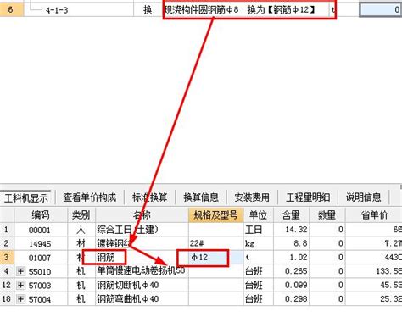Open the 安装费用 tab
The height and width of the screenshot is (317, 402).
[x=252, y=197]
